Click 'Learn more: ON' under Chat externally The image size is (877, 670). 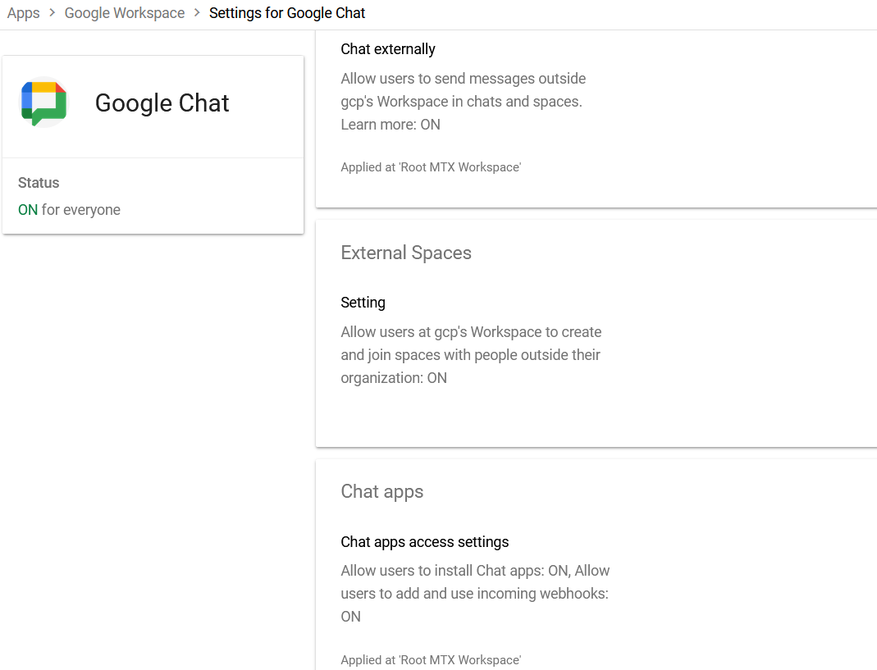pyautogui.click(x=391, y=125)
